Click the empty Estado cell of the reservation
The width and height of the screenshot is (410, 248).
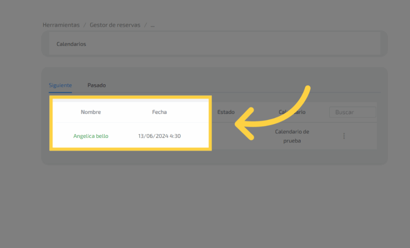[x=226, y=136]
